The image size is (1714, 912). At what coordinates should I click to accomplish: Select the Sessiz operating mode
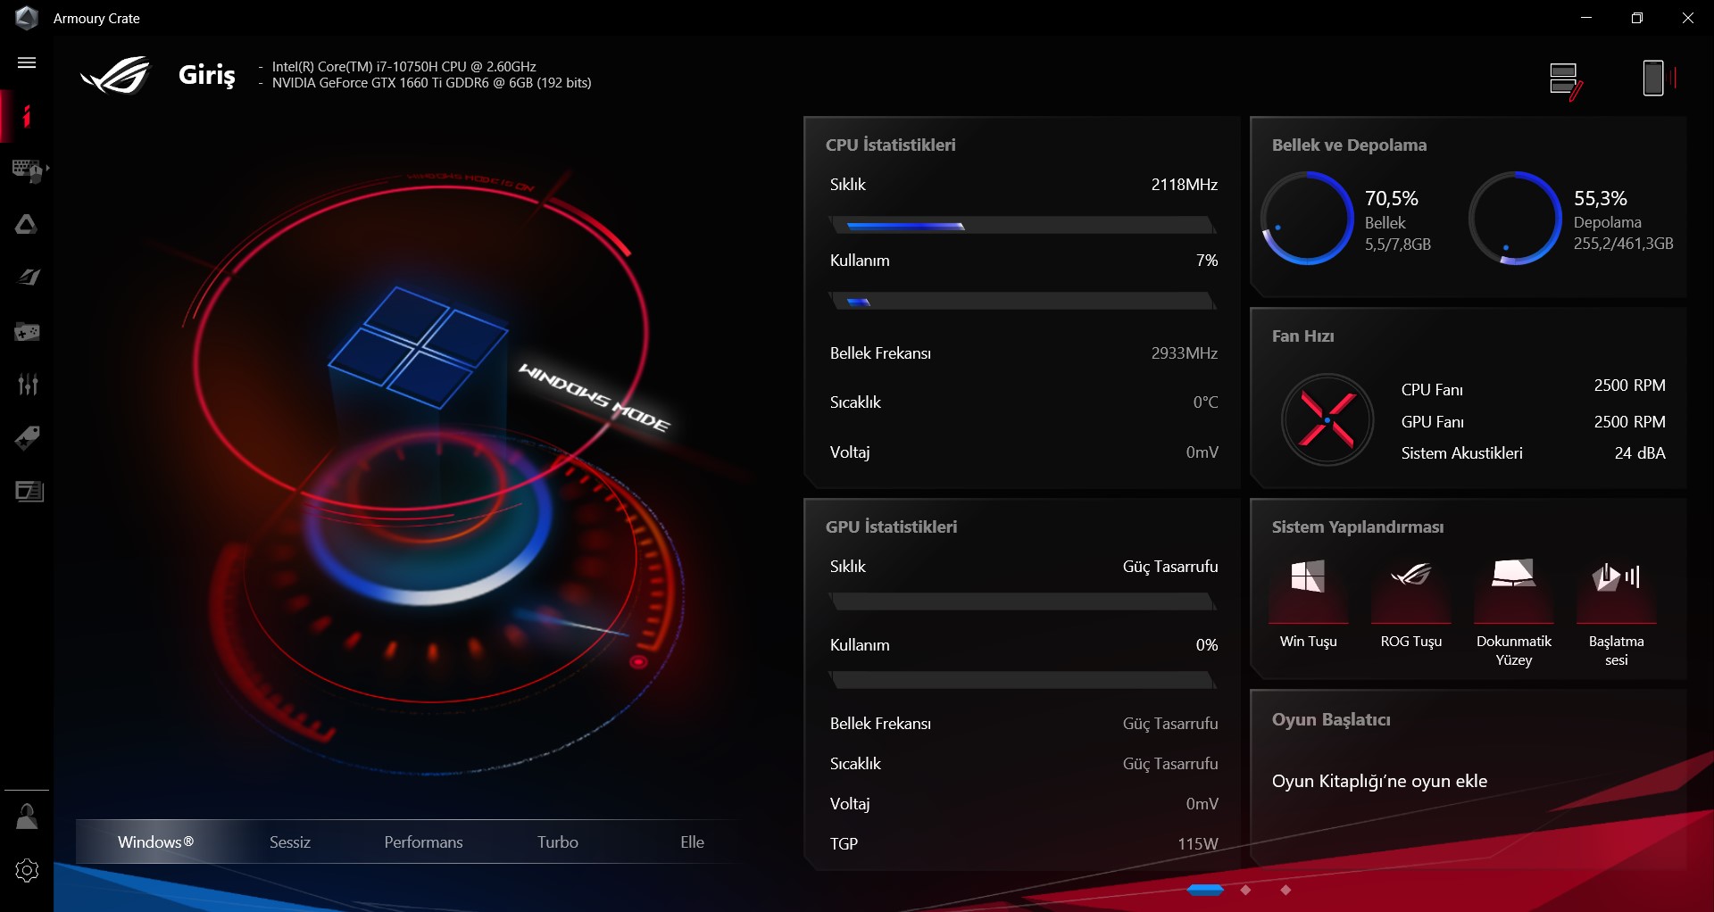click(x=290, y=842)
